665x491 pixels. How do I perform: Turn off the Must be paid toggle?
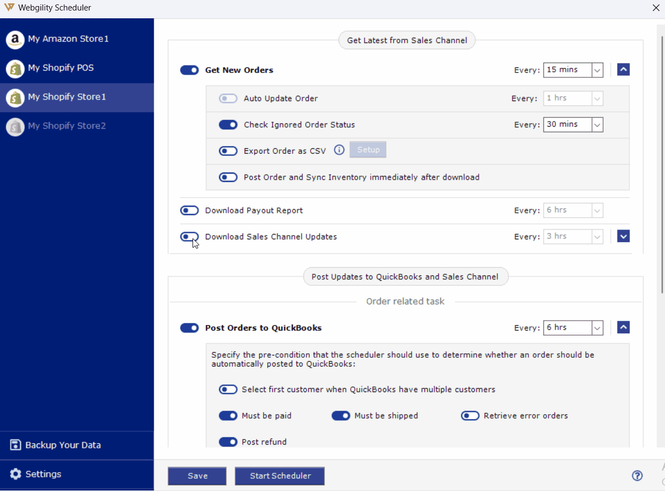pos(228,416)
